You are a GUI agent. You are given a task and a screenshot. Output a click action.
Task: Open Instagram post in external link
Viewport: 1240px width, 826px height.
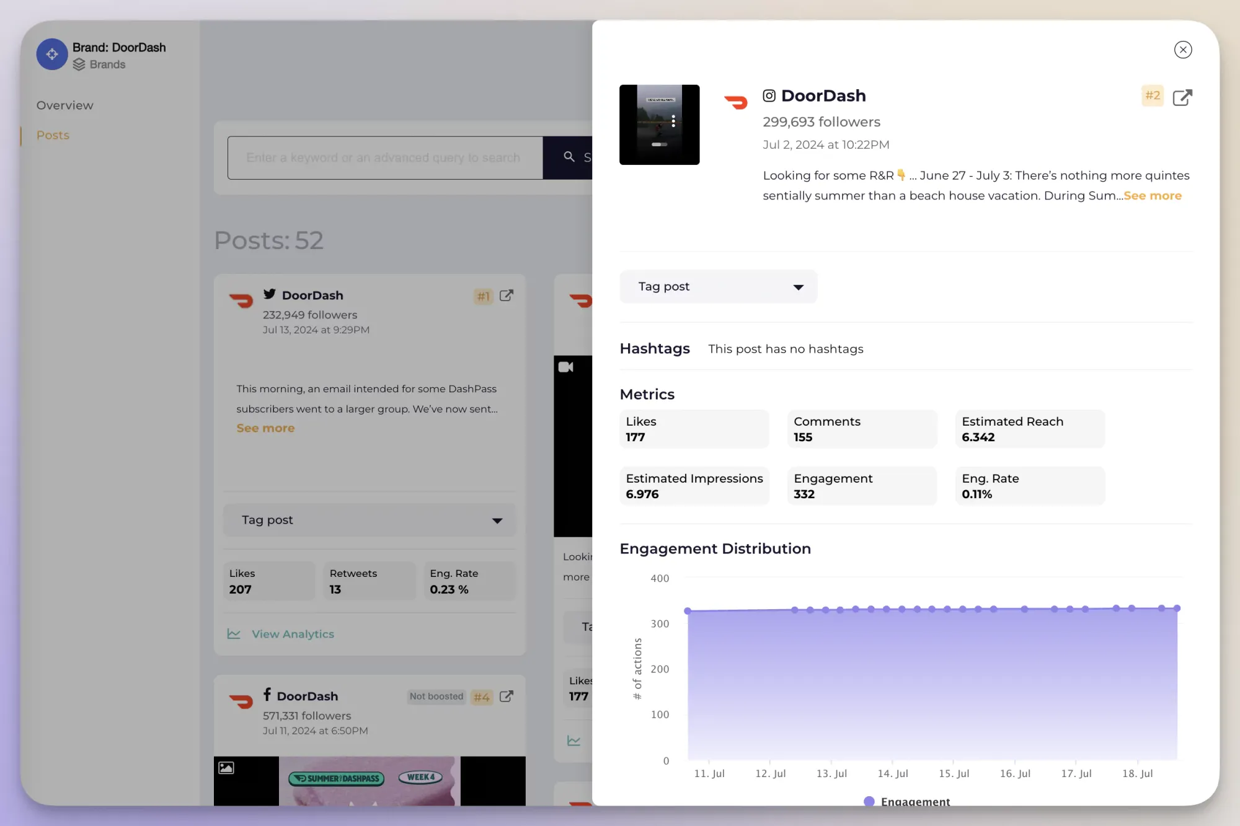point(1182,97)
